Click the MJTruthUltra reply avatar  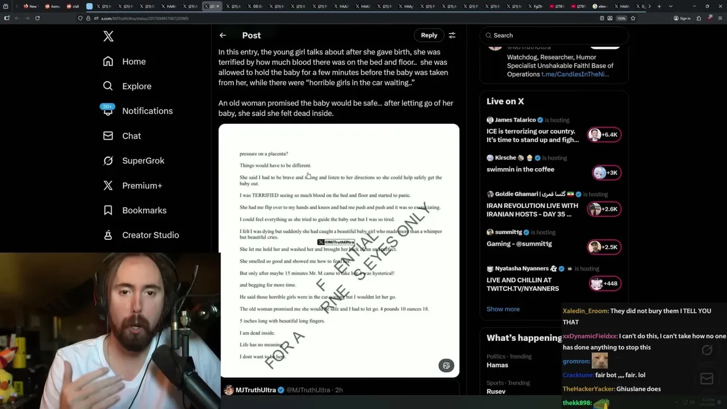click(229, 390)
